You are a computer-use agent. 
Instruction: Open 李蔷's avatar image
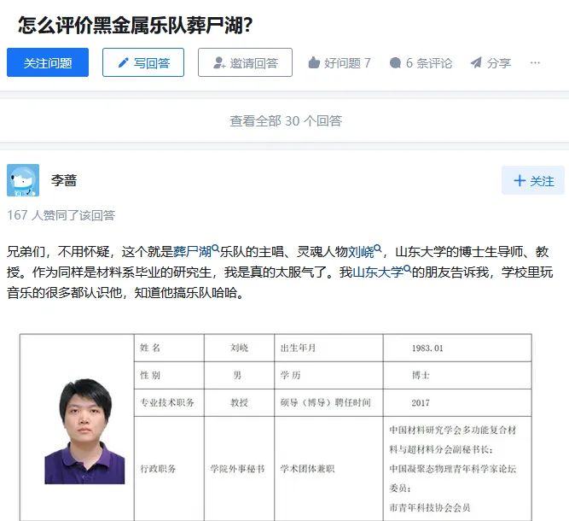click(x=23, y=180)
